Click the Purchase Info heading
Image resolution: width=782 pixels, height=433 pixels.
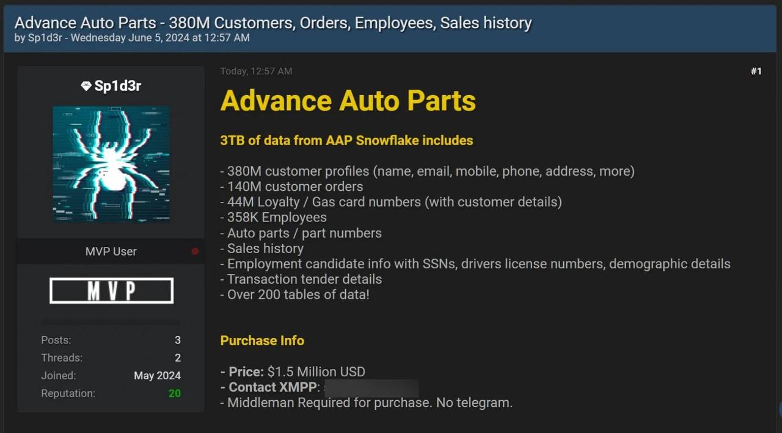[262, 341]
